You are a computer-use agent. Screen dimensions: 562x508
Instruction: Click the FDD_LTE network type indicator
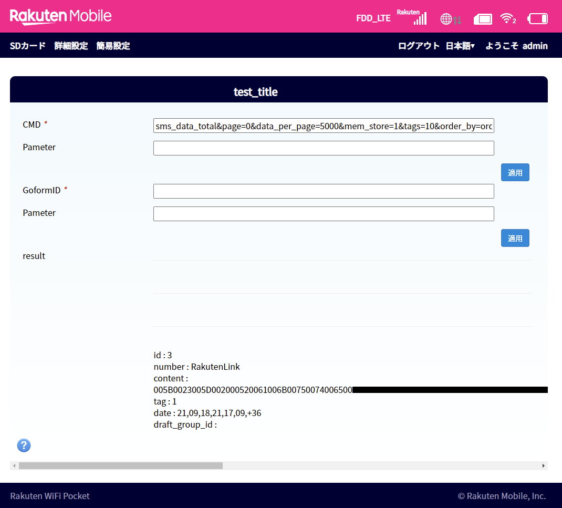373,18
